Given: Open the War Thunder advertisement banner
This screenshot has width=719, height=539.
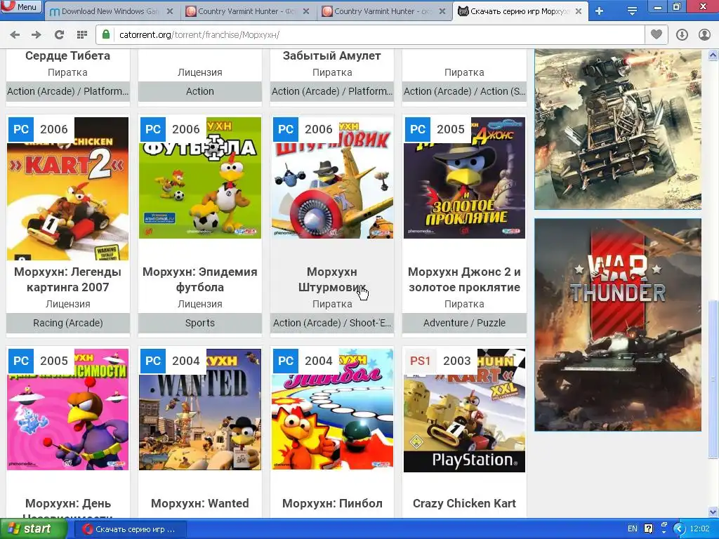Looking at the screenshot, I should pos(618,325).
